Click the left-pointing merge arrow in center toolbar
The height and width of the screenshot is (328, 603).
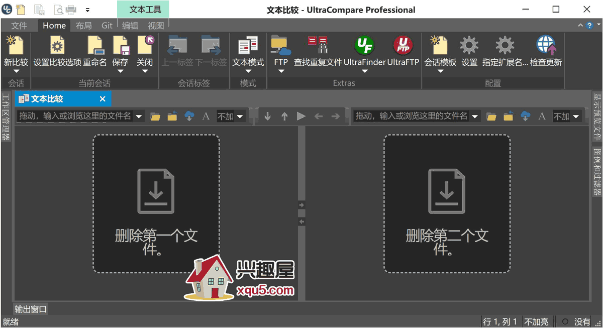tap(319, 117)
